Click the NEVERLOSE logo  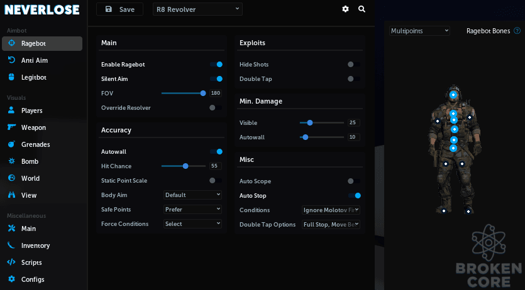pos(42,9)
